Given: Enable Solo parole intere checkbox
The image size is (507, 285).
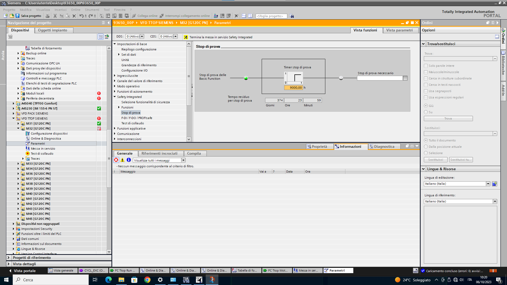Looking at the screenshot, I should [x=426, y=66].
